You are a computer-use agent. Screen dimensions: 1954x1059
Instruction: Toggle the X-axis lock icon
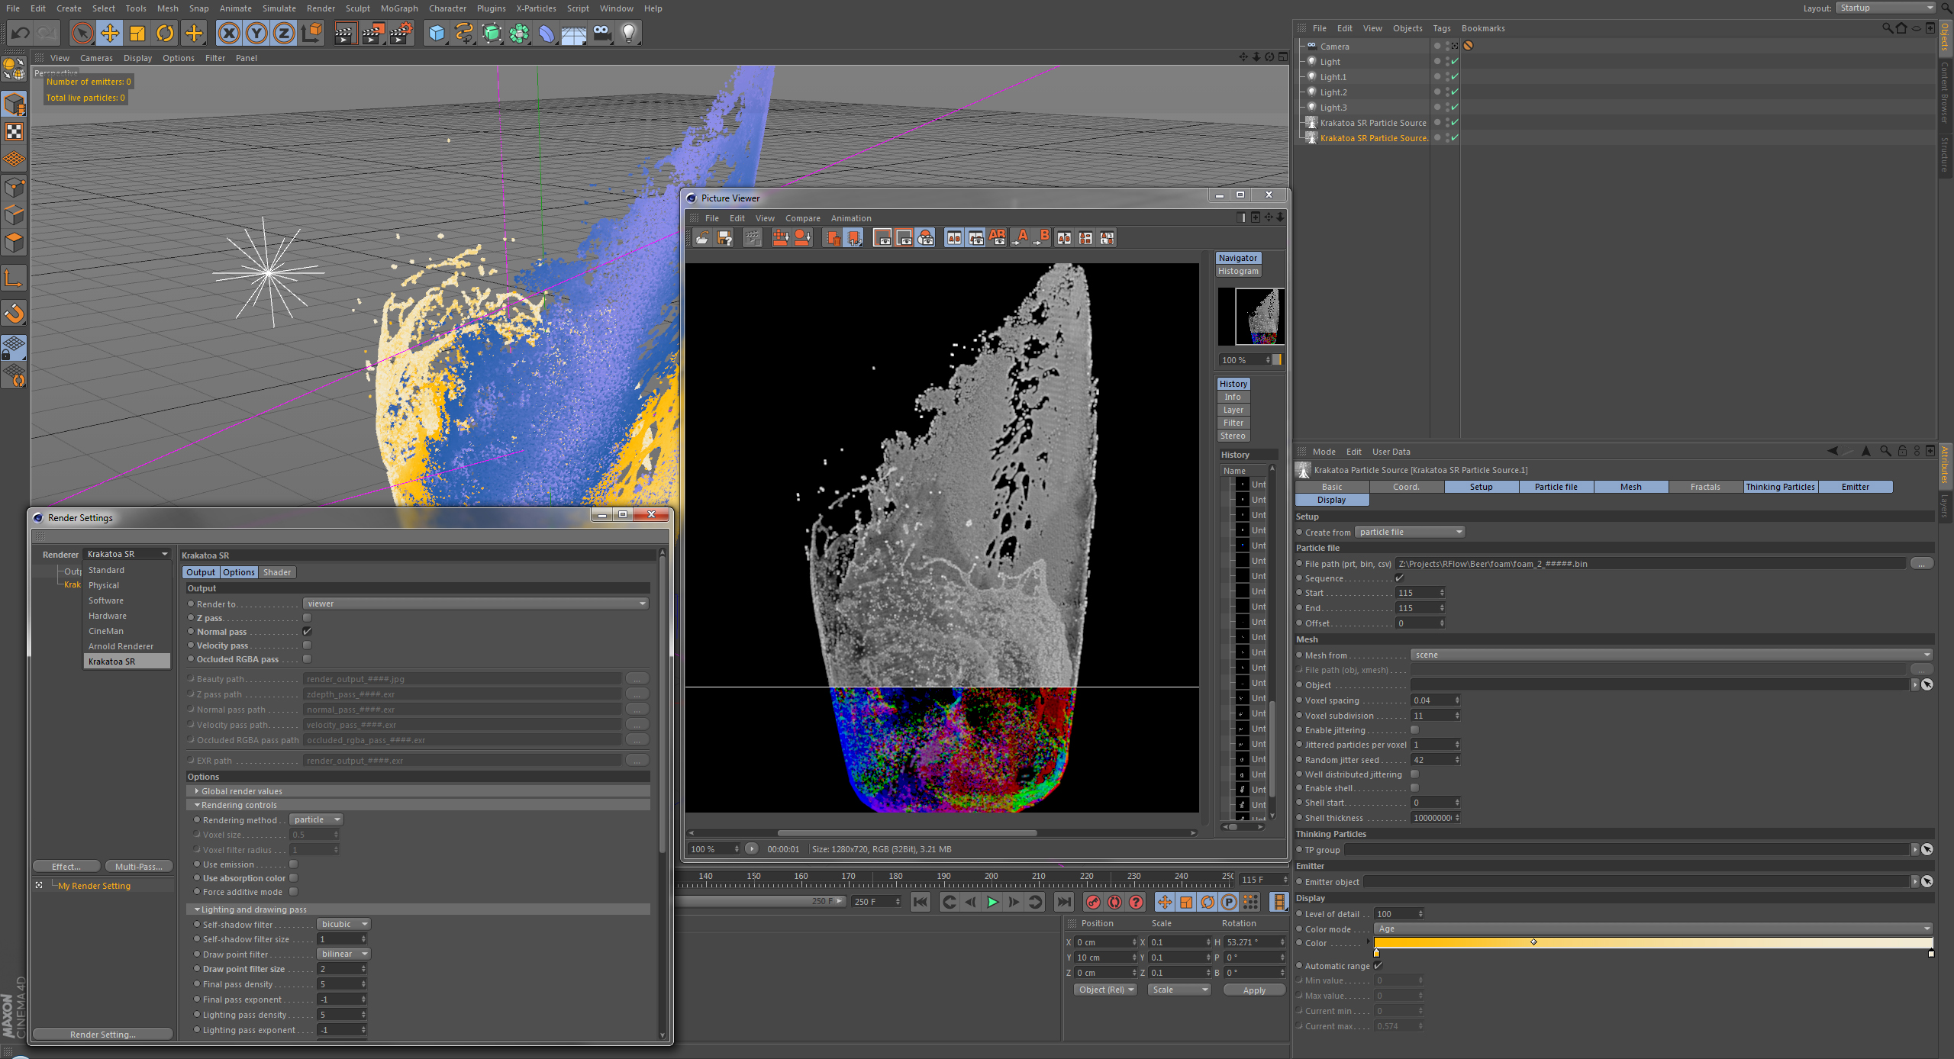(x=228, y=33)
